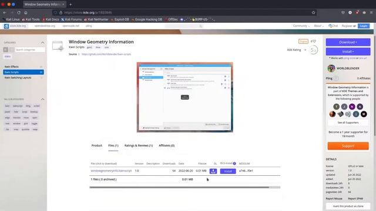Switch to the Product tab
Viewport: 376px width, 211px height.
click(x=96, y=145)
